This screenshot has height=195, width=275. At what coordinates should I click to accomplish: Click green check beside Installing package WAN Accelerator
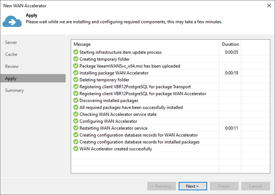(x=76, y=73)
